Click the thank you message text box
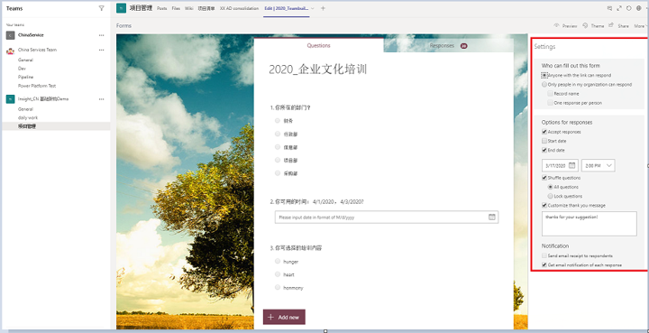Screen dimensions: 649x333 (x=589, y=224)
